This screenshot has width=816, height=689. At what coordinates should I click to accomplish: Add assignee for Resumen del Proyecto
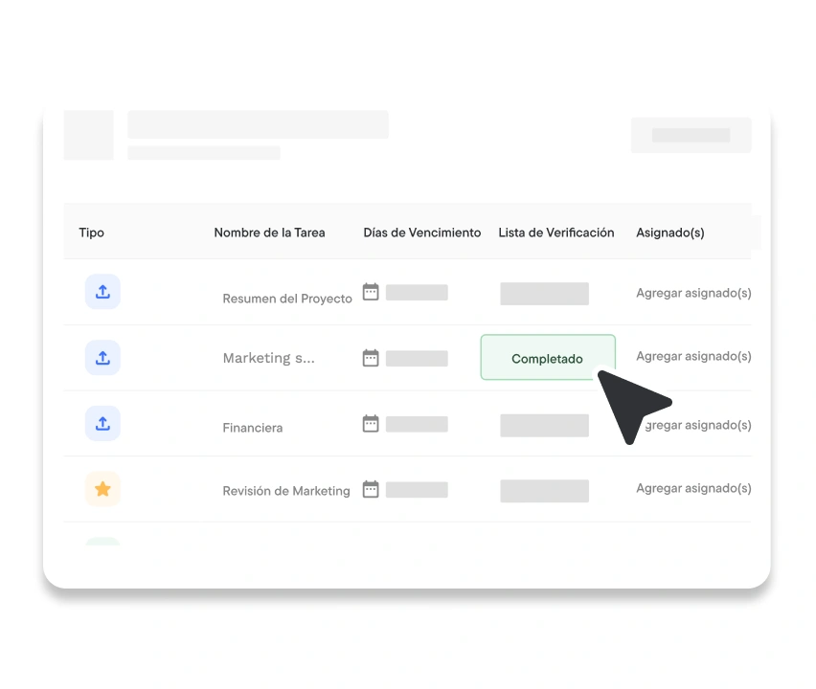(x=693, y=293)
